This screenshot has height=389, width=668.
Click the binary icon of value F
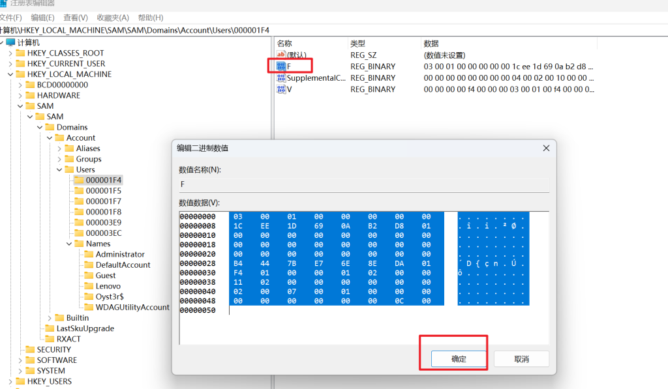[281, 66]
